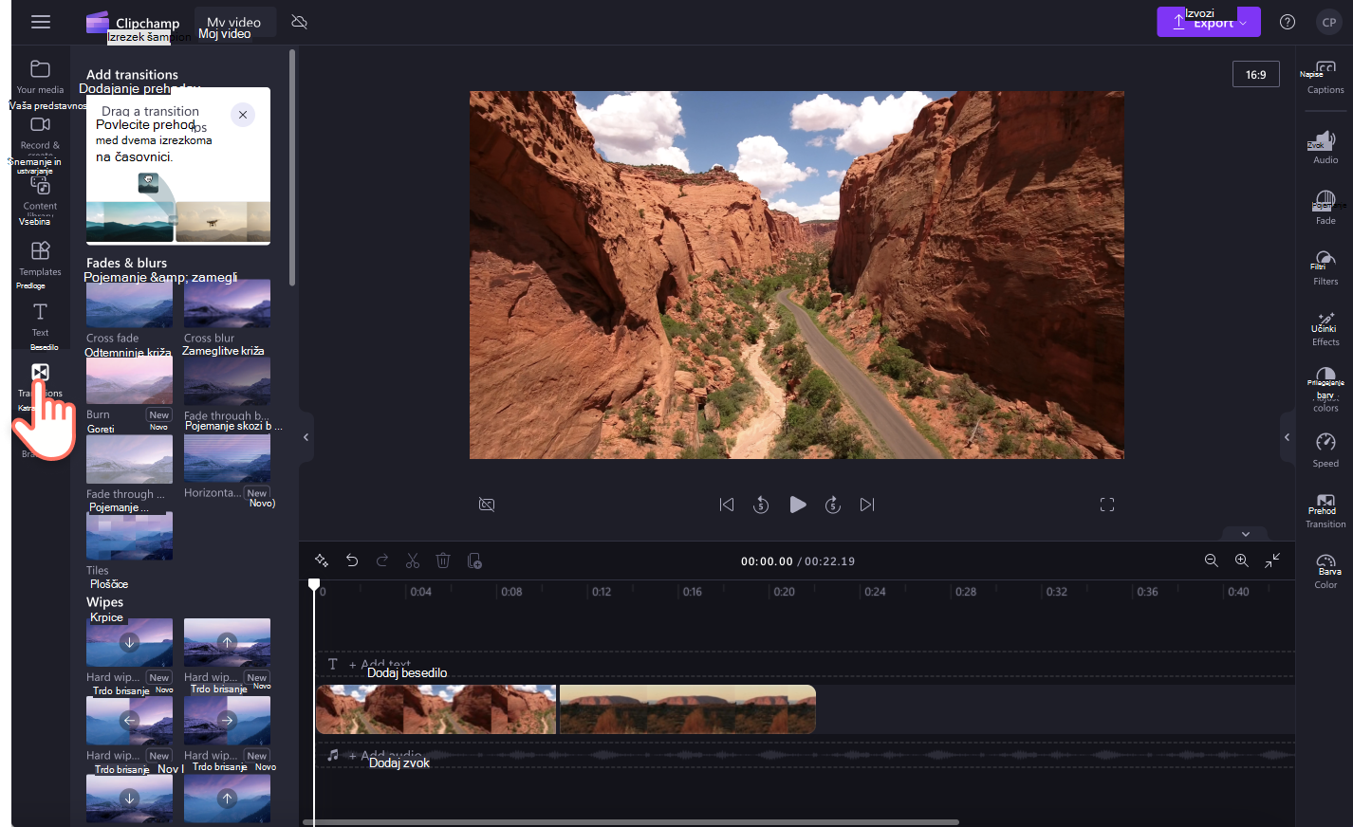This screenshot has height=827, width=1353.
Task: Click Add audio on the timeline track
Action: click(x=384, y=756)
